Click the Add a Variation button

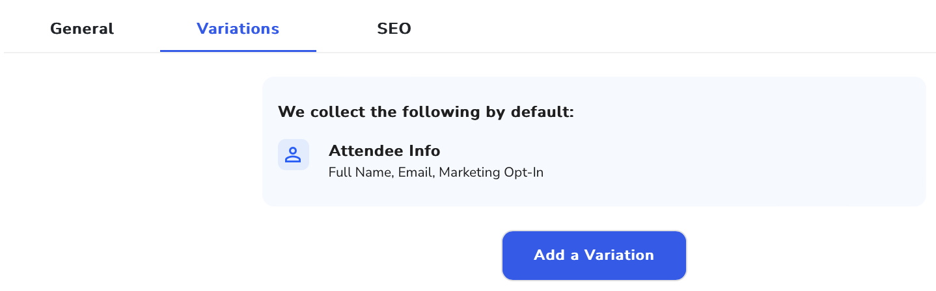(594, 255)
